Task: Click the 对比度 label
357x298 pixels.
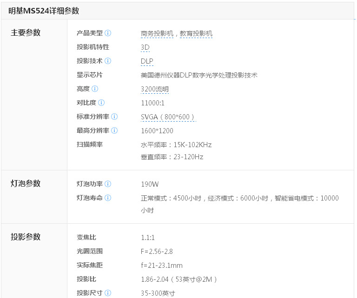Action: pyautogui.click(x=86, y=103)
